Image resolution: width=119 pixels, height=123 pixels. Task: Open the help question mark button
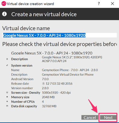99,4
